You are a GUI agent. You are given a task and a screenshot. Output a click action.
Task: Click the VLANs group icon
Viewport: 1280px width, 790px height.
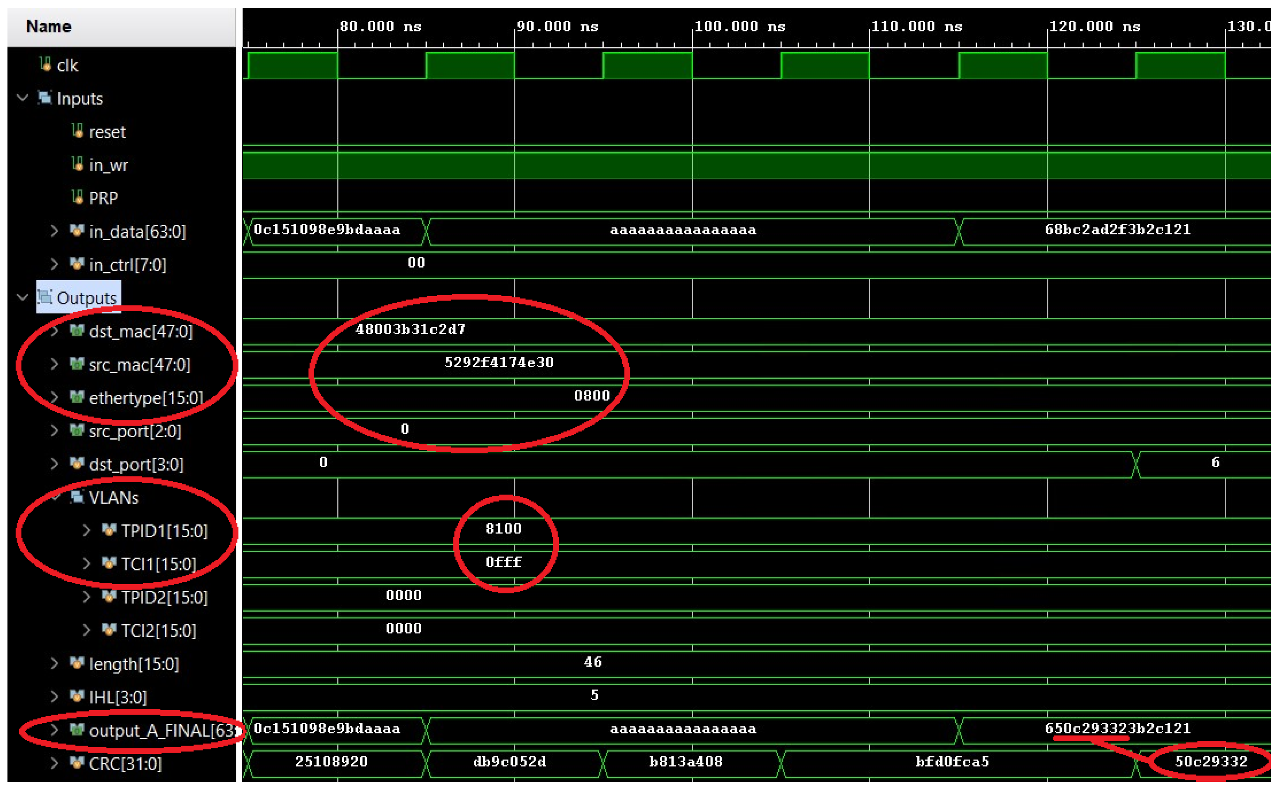tap(77, 497)
